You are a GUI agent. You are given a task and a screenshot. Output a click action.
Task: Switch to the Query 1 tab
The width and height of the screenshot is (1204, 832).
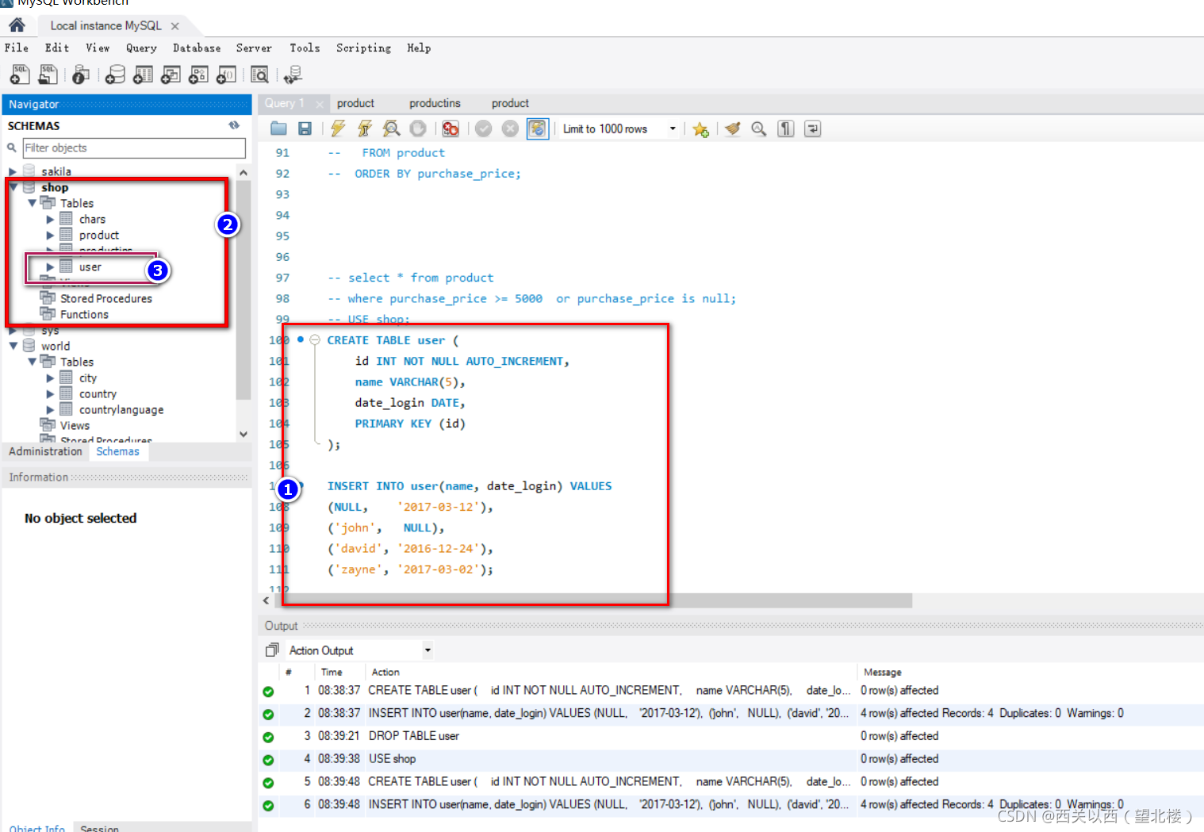[285, 103]
